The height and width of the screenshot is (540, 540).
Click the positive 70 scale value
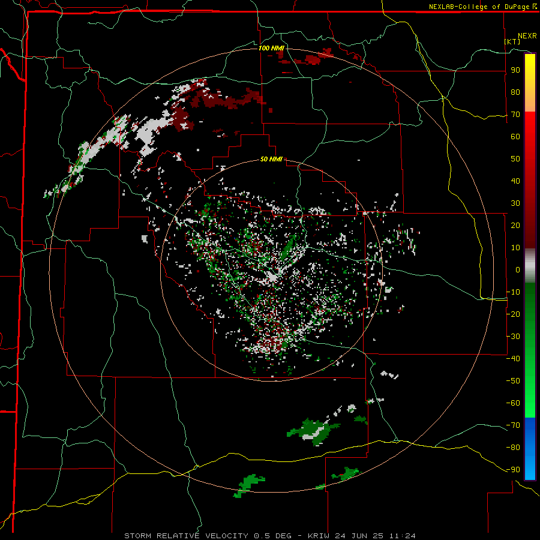pyautogui.click(x=515, y=115)
